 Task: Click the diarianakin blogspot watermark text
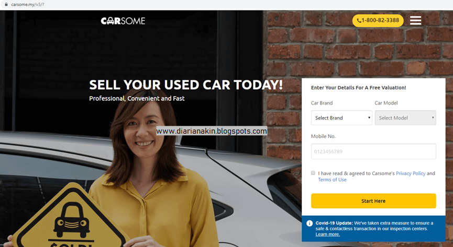click(x=212, y=131)
